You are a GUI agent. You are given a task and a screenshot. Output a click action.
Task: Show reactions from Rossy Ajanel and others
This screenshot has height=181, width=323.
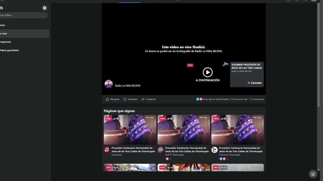[x=225, y=99]
